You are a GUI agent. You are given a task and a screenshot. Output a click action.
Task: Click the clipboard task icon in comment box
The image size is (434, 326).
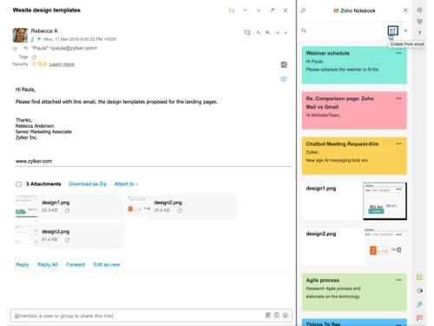click(277, 315)
